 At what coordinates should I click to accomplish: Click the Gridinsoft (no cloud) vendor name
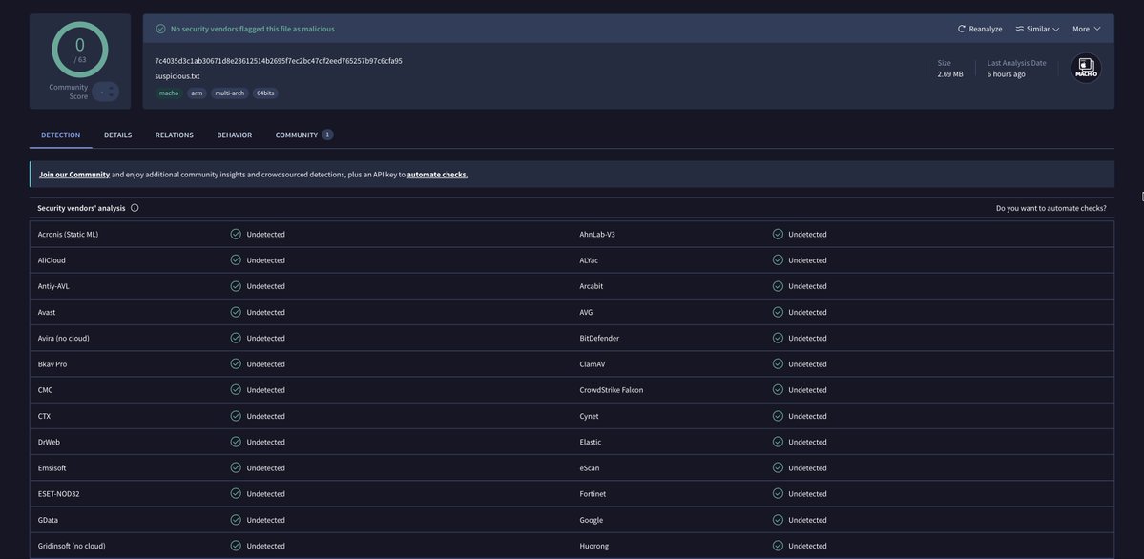(x=72, y=546)
